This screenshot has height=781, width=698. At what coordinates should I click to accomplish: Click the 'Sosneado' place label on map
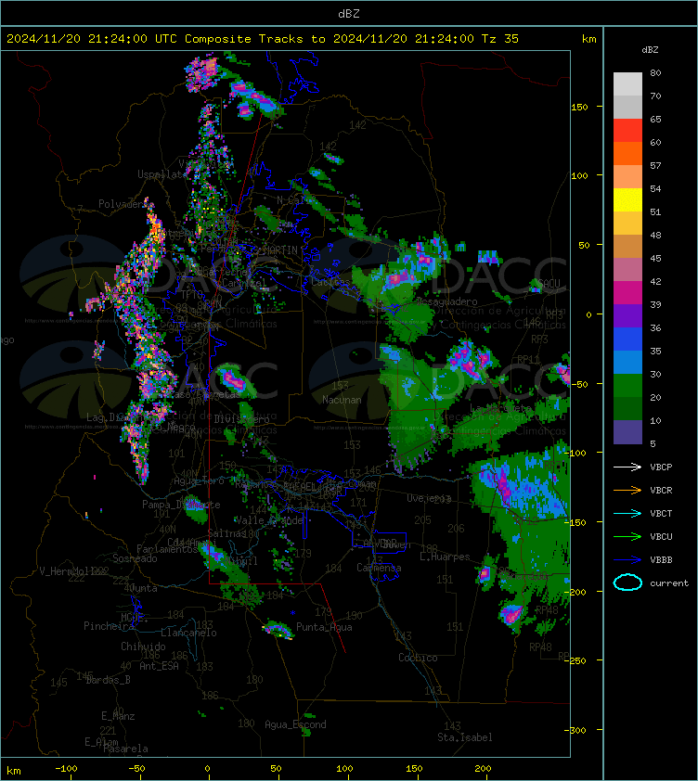tap(135, 558)
